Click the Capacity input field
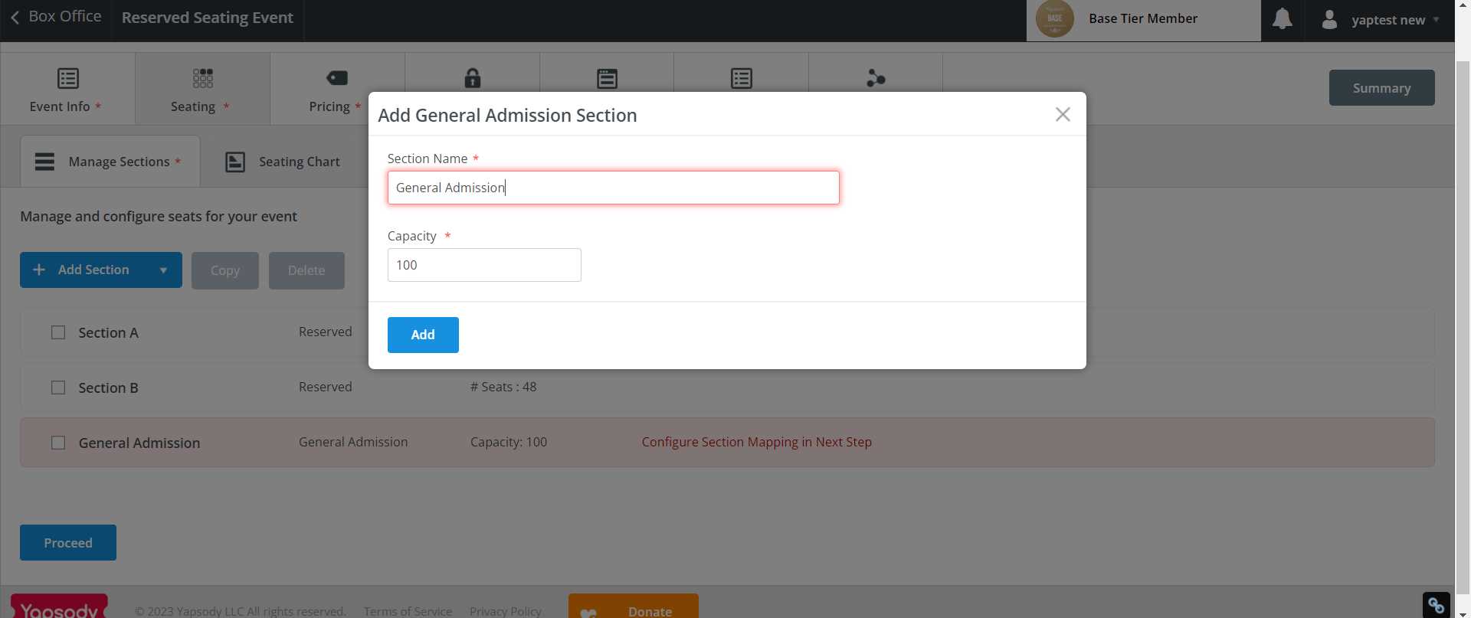 click(484, 264)
